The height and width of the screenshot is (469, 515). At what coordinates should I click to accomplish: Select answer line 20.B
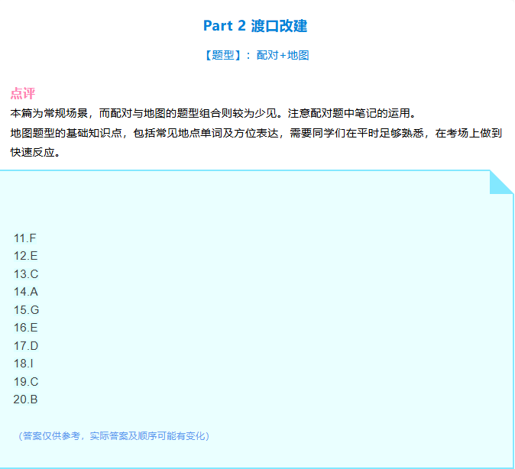coord(26,399)
